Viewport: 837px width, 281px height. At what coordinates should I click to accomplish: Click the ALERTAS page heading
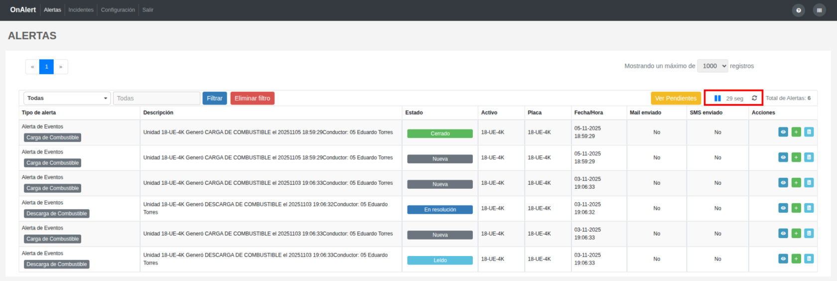tap(32, 36)
